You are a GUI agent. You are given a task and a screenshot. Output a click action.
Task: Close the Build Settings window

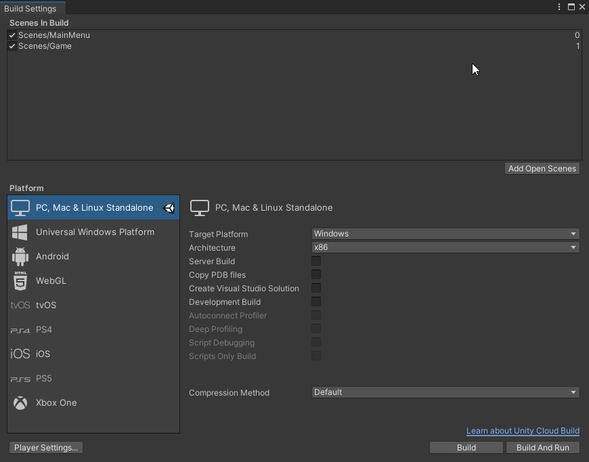[x=582, y=7]
